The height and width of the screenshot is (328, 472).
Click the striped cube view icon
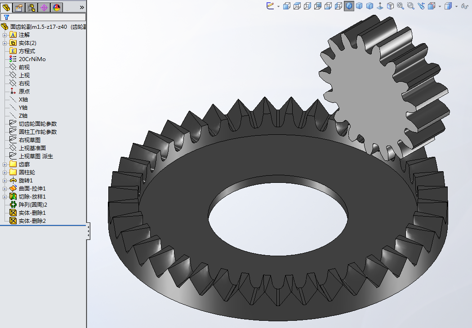(x=390, y=6)
